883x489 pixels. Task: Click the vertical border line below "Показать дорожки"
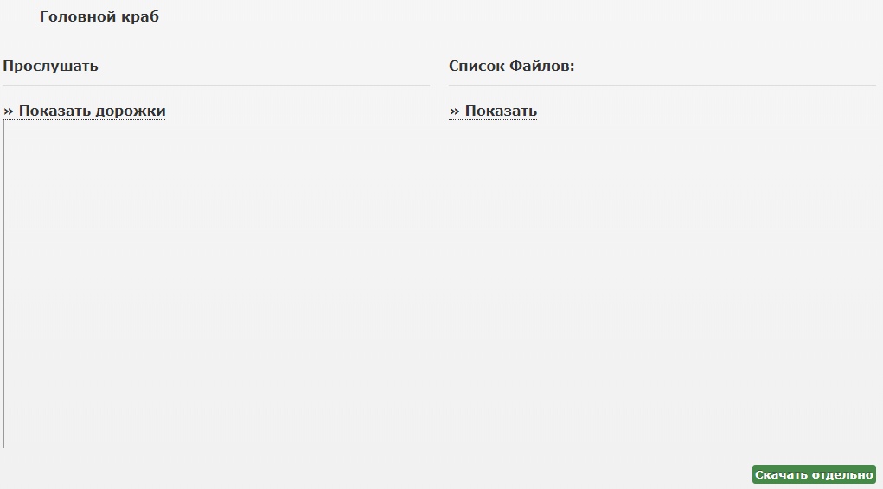[x=3, y=284]
